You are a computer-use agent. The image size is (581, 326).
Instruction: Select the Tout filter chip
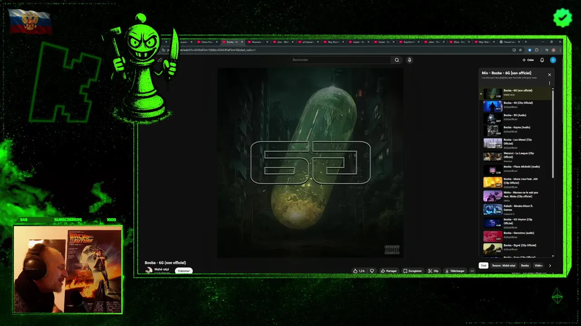pos(483,265)
